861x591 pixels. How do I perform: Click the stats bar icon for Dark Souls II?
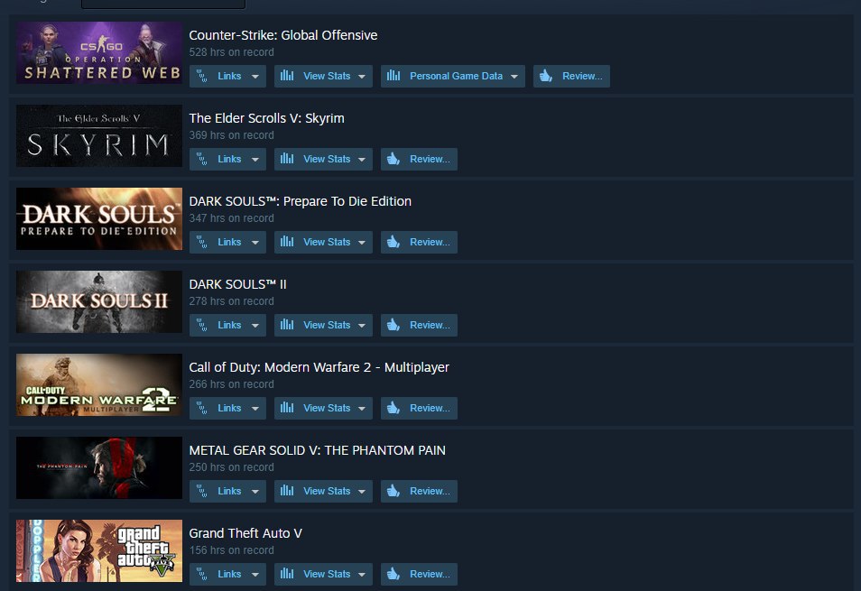pos(287,325)
